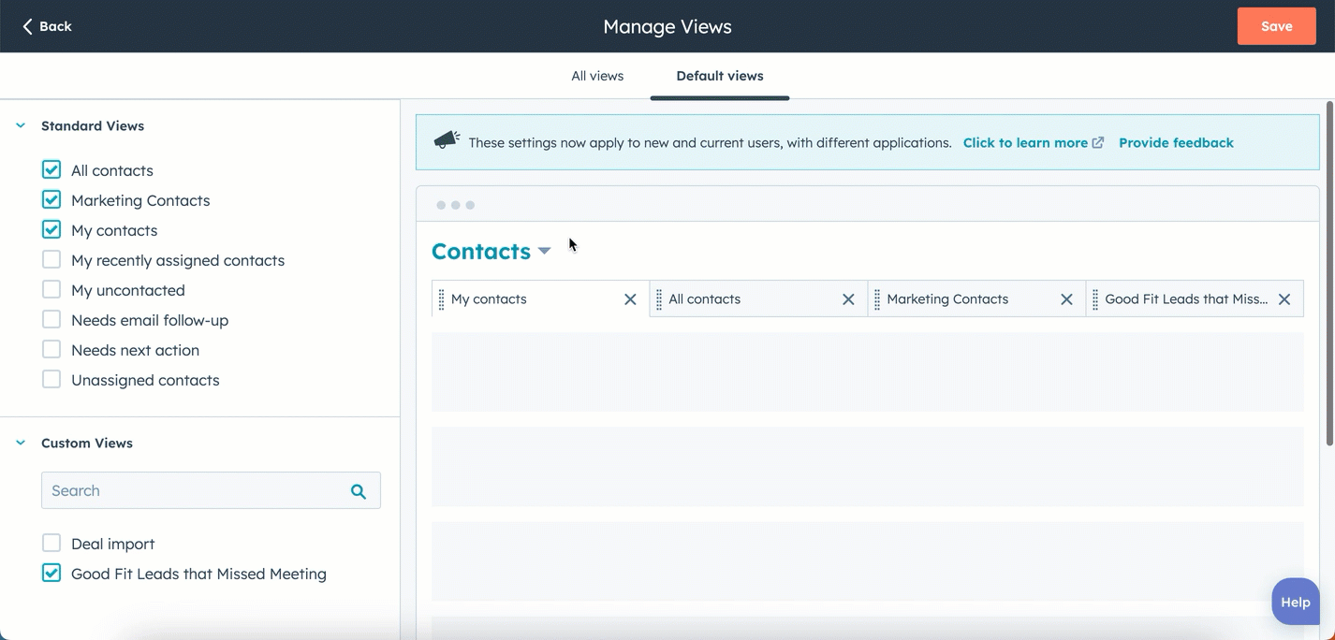
Task: Open the Click to learn more link
Action: (1025, 143)
